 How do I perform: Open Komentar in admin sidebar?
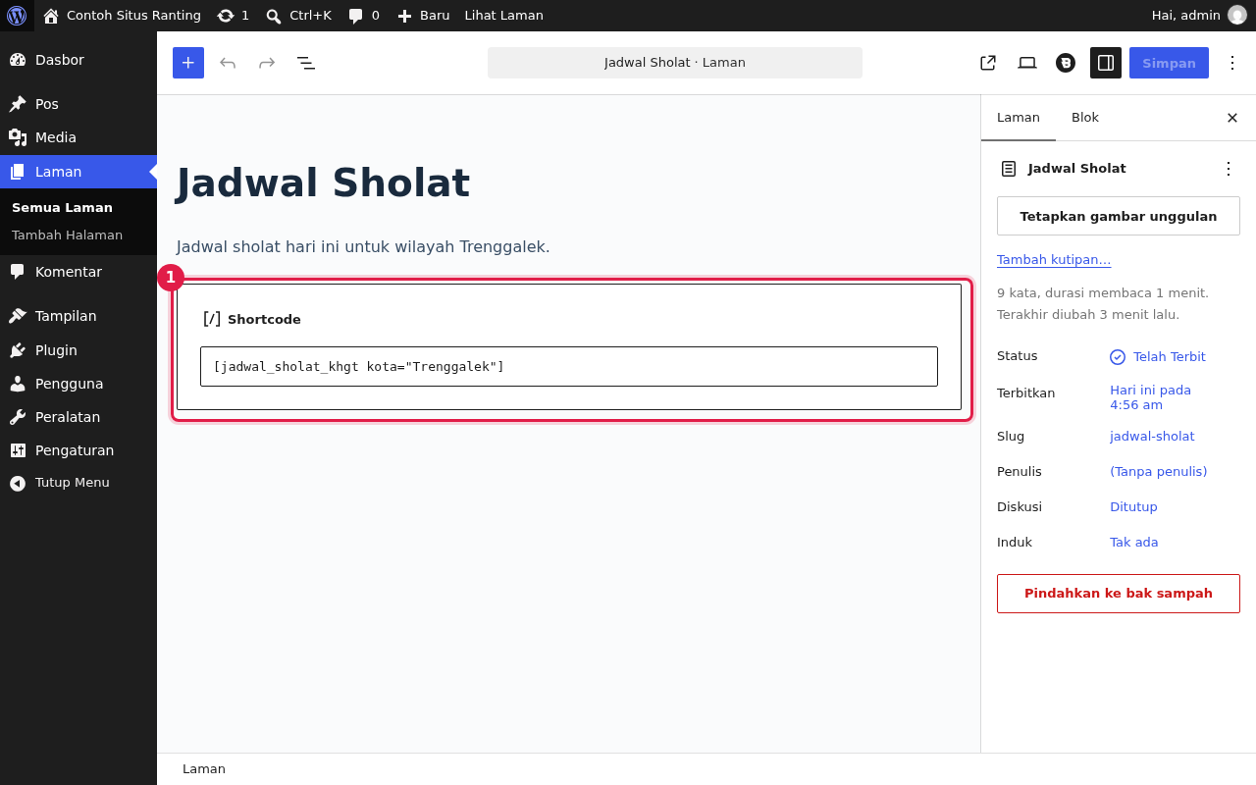(x=78, y=272)
